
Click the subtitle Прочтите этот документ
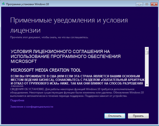coord(49,37)
